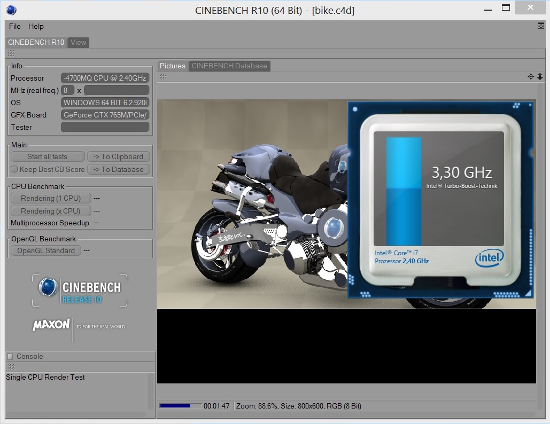Select the CINEBENCH R10 tab

tap(36, 42)
